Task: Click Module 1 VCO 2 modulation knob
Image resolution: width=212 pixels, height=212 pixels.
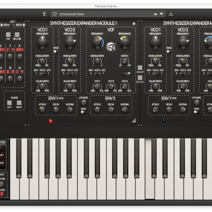Action: point(70,61)
